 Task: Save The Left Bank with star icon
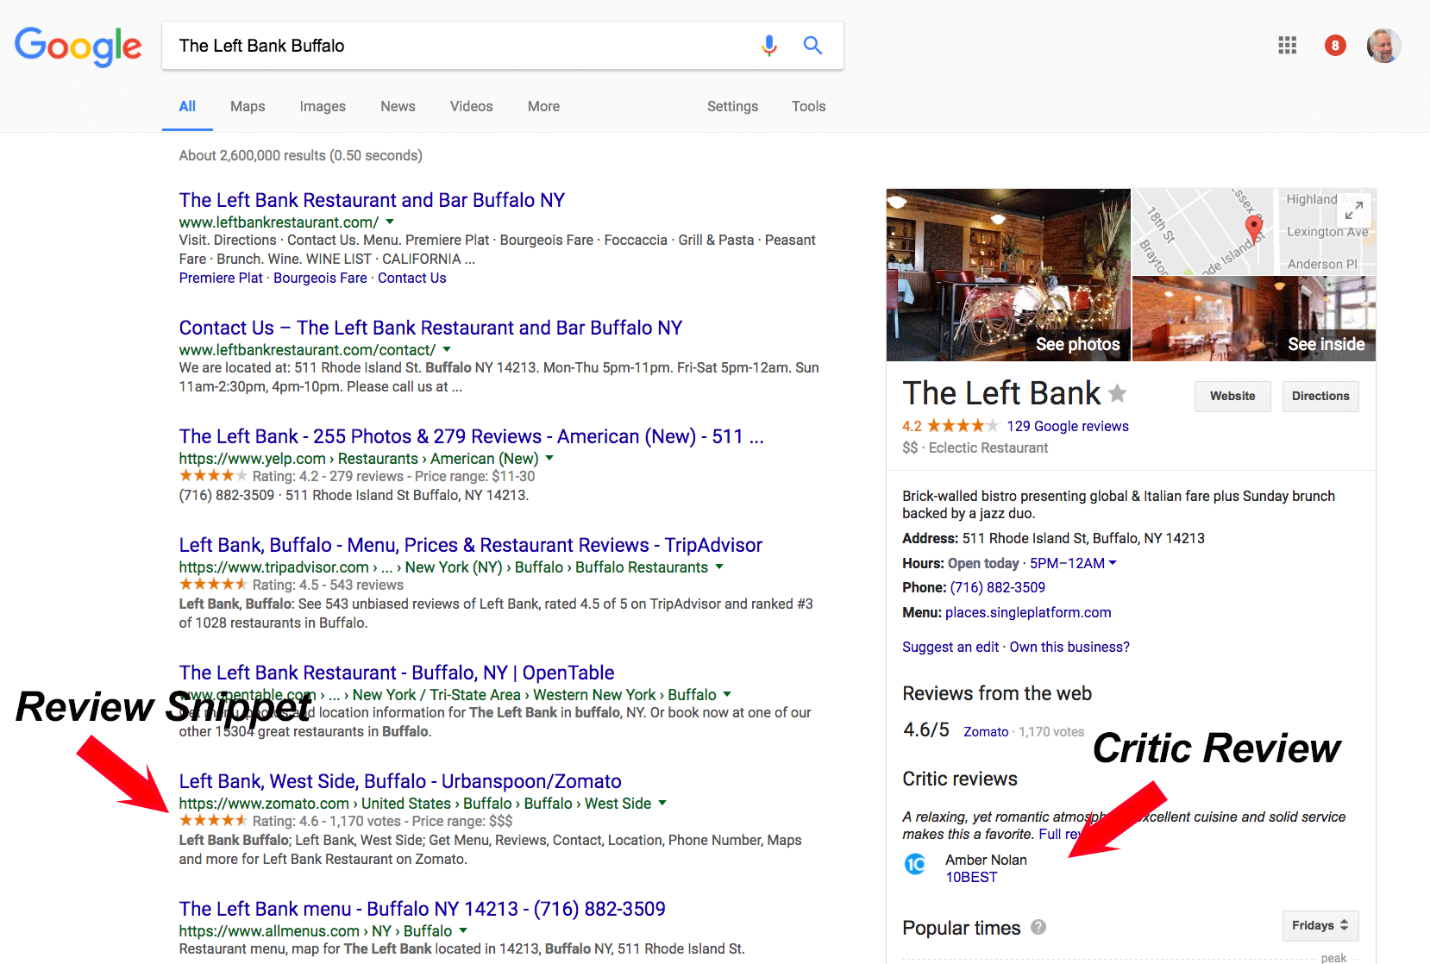pyautogui.click(x=1117, y=393)
